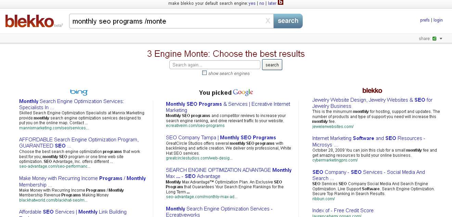This screenshot has width=452, height=217.
Task: Open ribbun.com/ URL
Action: click(323, 199)
